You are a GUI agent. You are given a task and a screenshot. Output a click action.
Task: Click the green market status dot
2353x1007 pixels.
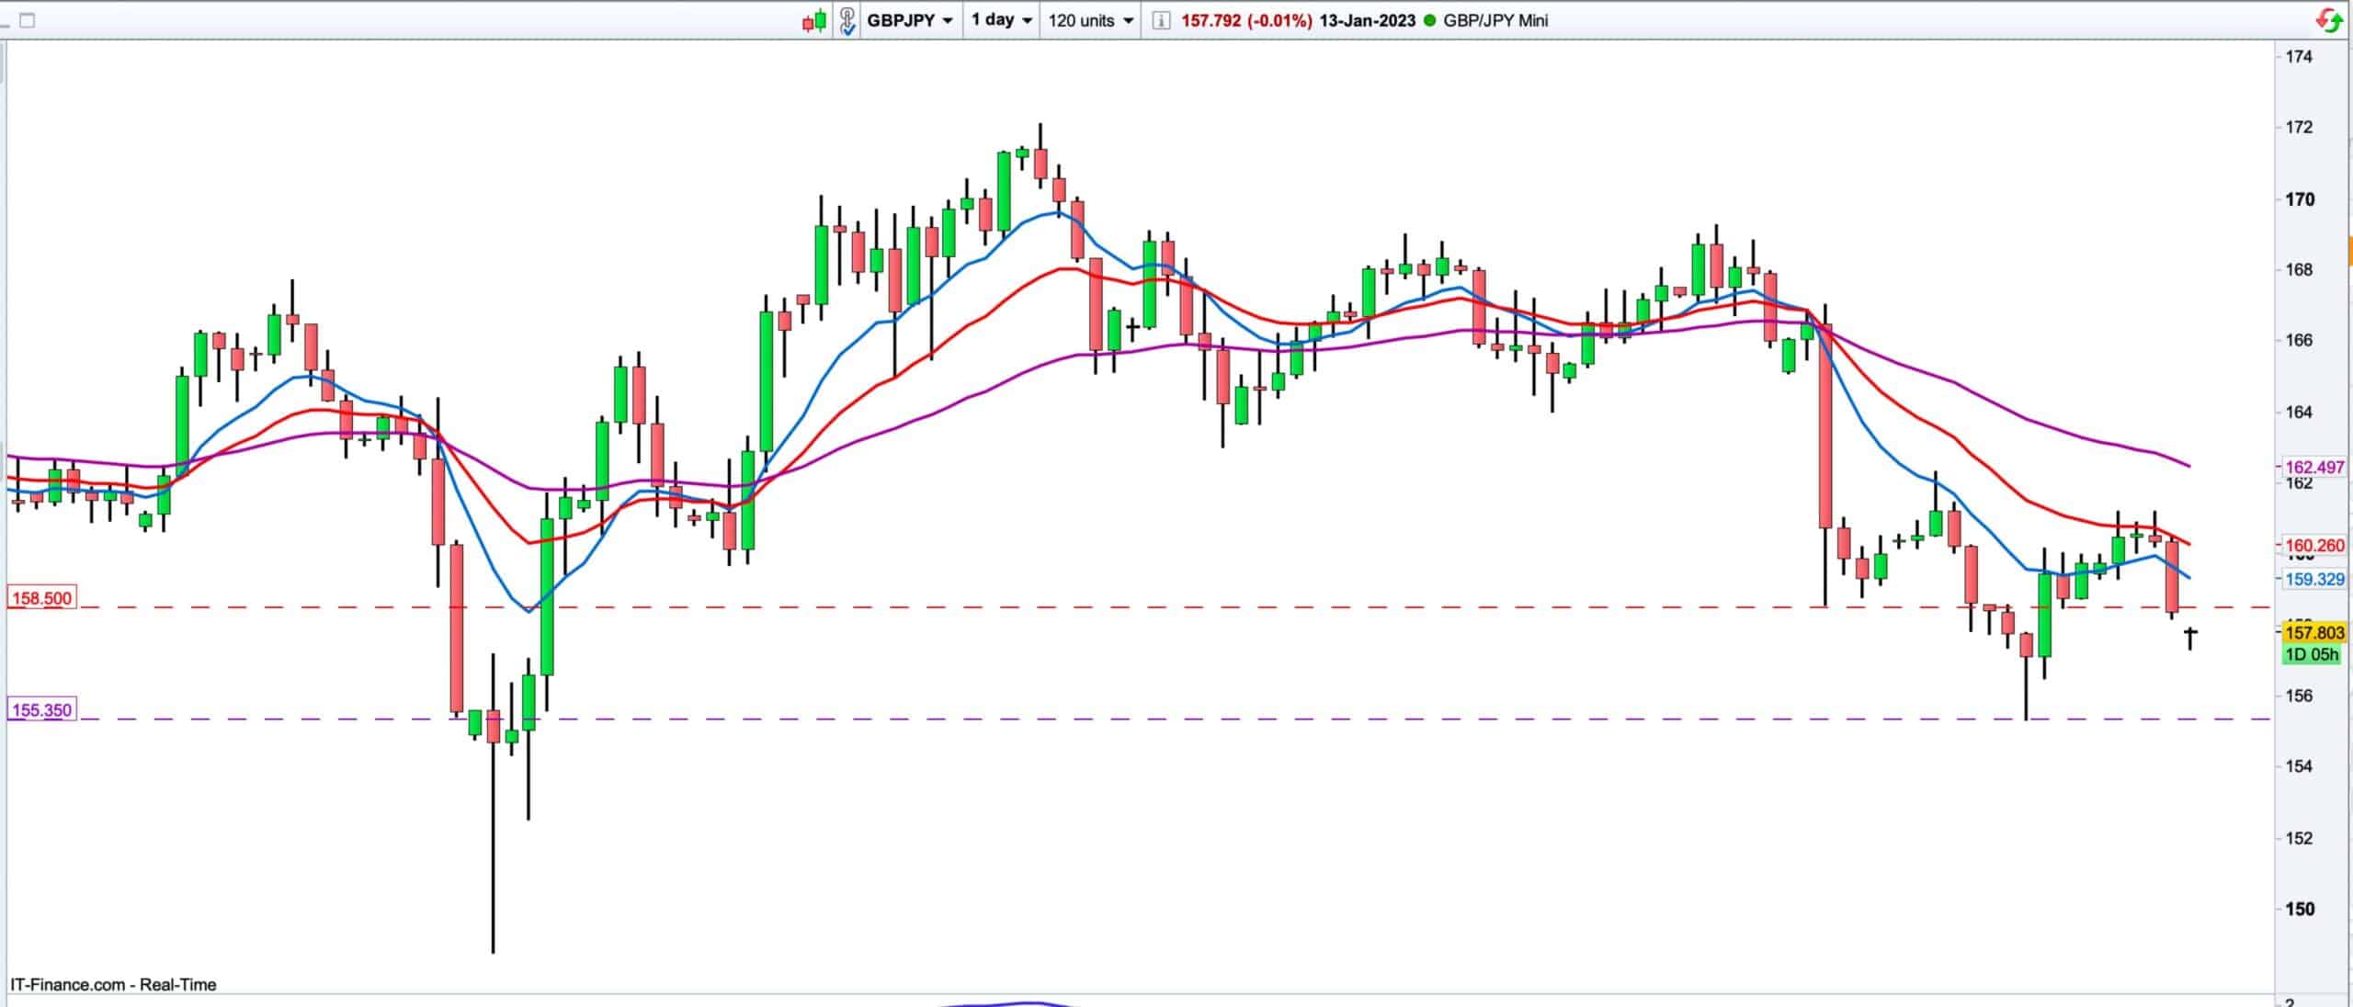(x=1428, y=20)
